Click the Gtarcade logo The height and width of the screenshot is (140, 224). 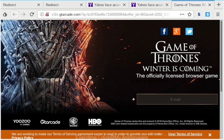pyautogui.click(x=50, y=122)
